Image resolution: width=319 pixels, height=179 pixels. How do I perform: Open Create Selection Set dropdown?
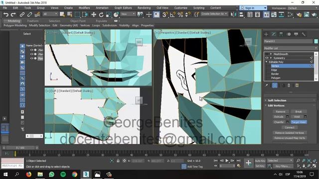click(x=214, y=14)
